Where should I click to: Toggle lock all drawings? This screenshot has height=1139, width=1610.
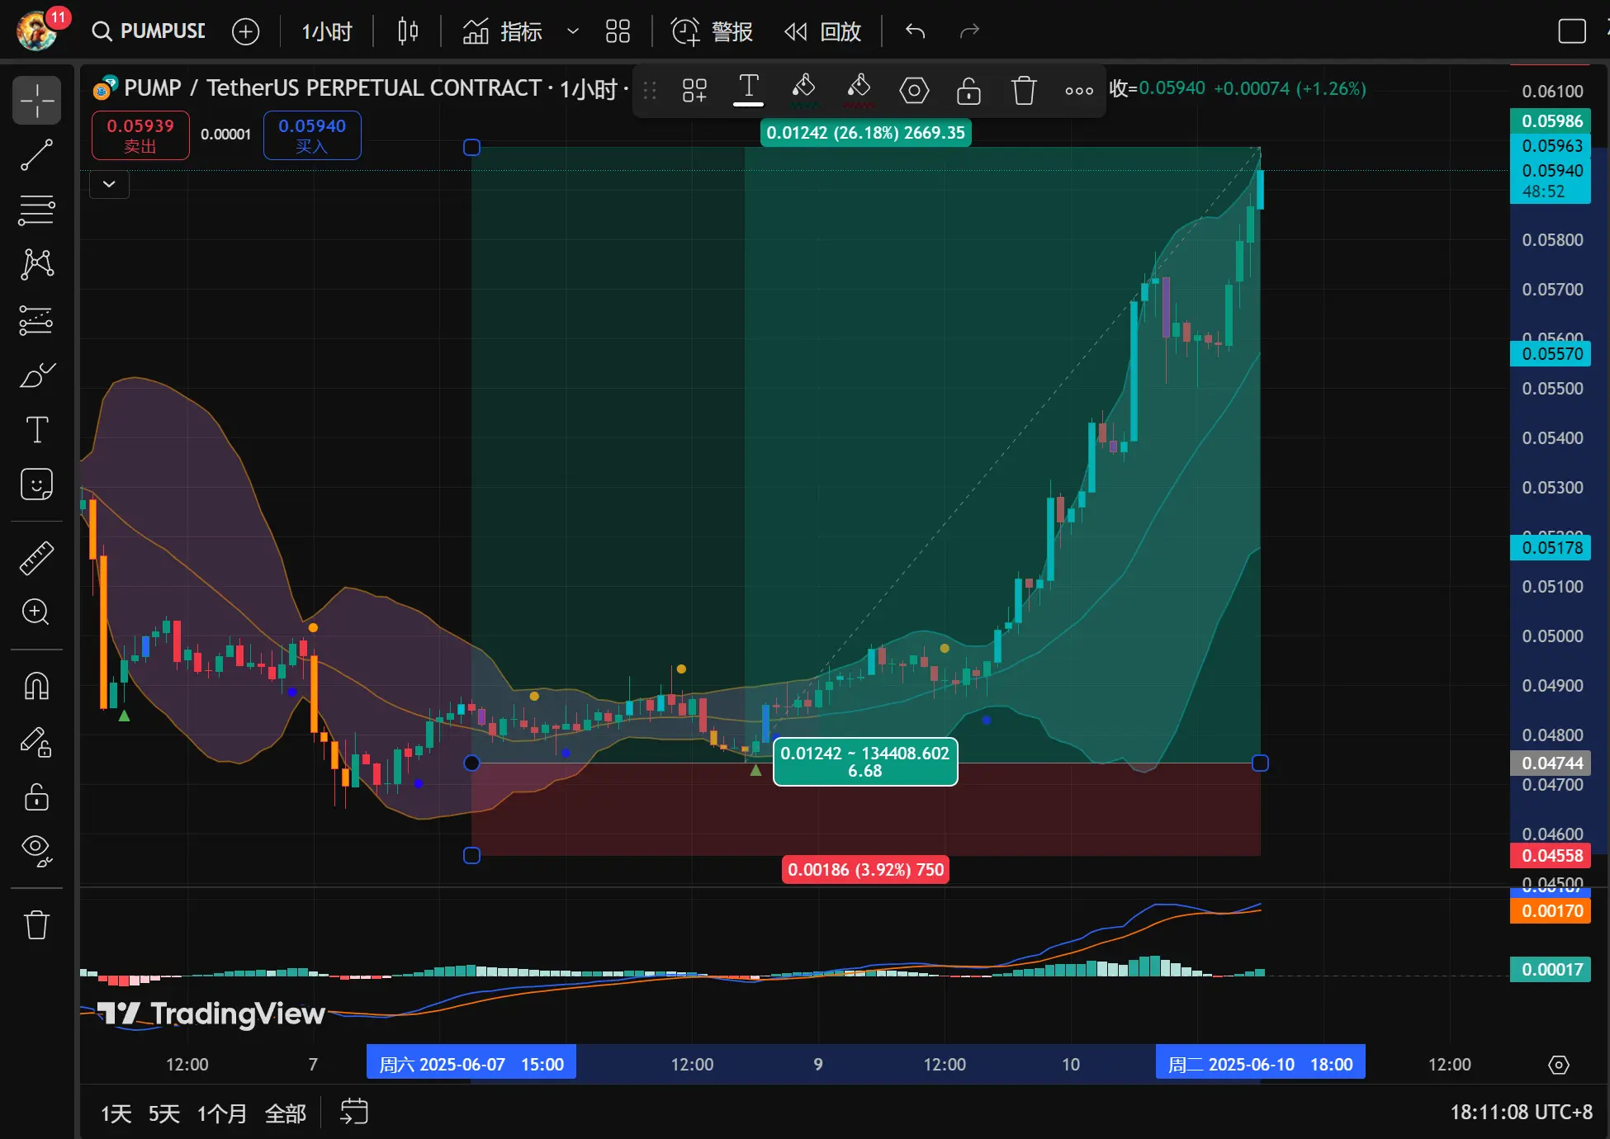pos(37,796)
